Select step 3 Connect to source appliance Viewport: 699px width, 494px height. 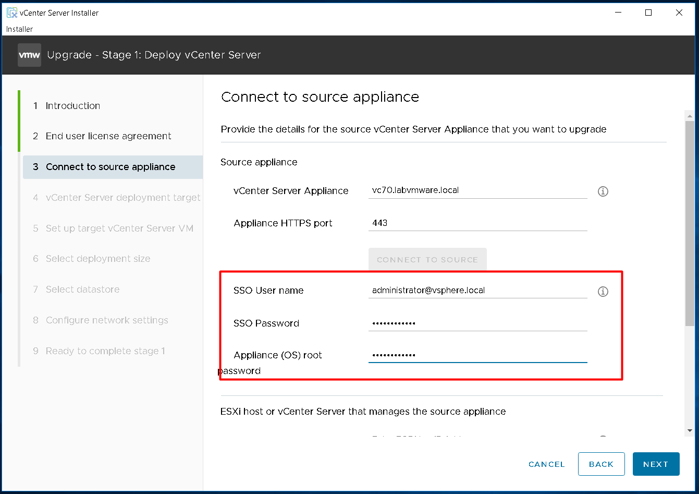[113, 167]
